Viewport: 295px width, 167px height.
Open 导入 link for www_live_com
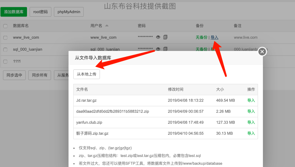coord(214,38)
